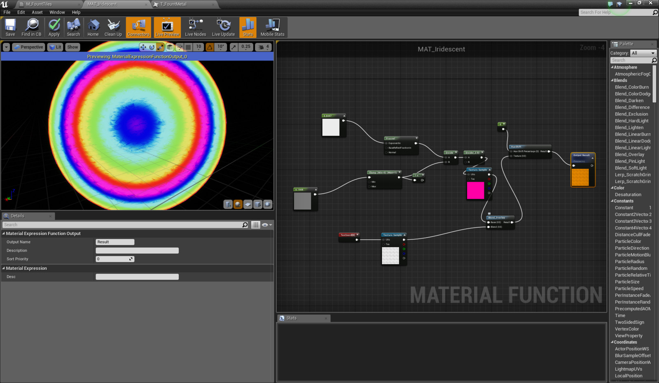Open the Search toolbar tool

pyautogui.click(x=73, y=28)
